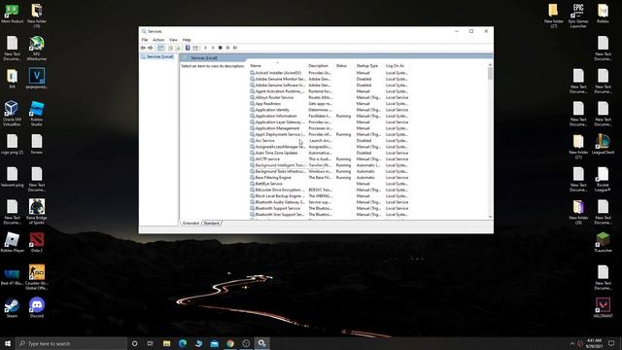Viewport: 622px width, 350px height.
Task: Open File Explorer from the taskbar
Action: [x=166, y=343]
